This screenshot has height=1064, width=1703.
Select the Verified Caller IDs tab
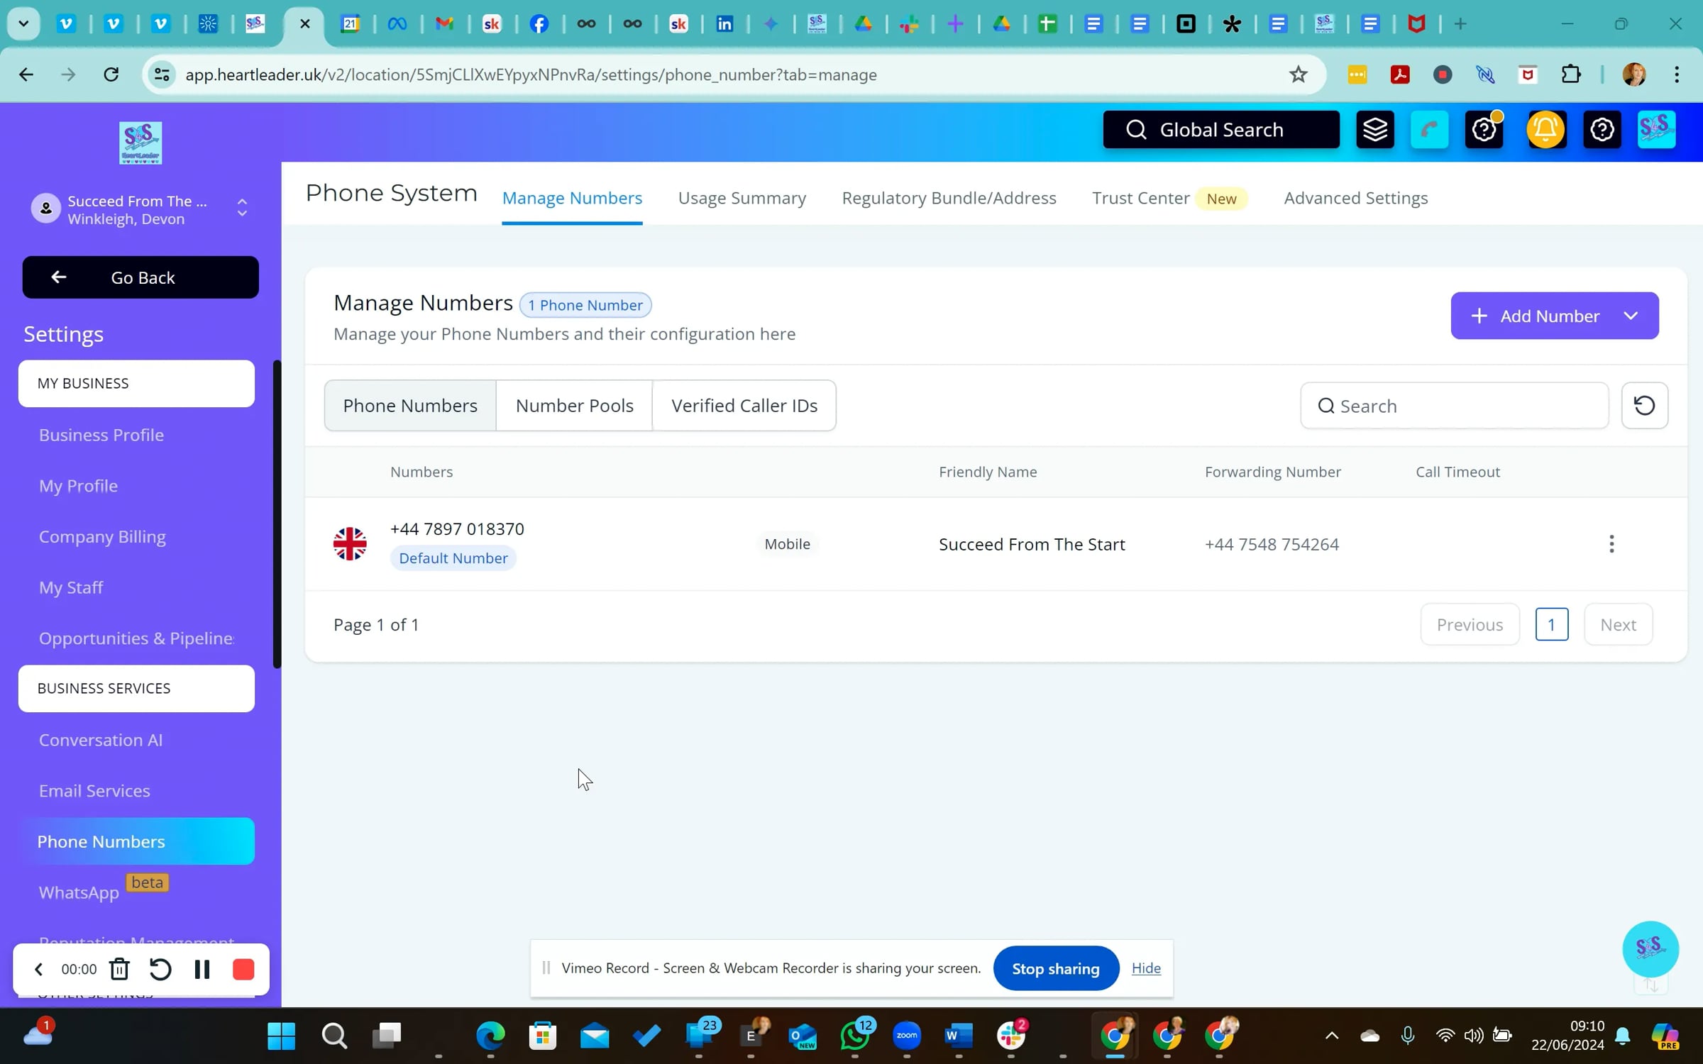coord(744,406)
